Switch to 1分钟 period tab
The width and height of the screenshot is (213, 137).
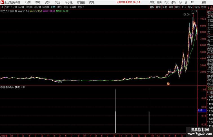(x=14, y=7)
